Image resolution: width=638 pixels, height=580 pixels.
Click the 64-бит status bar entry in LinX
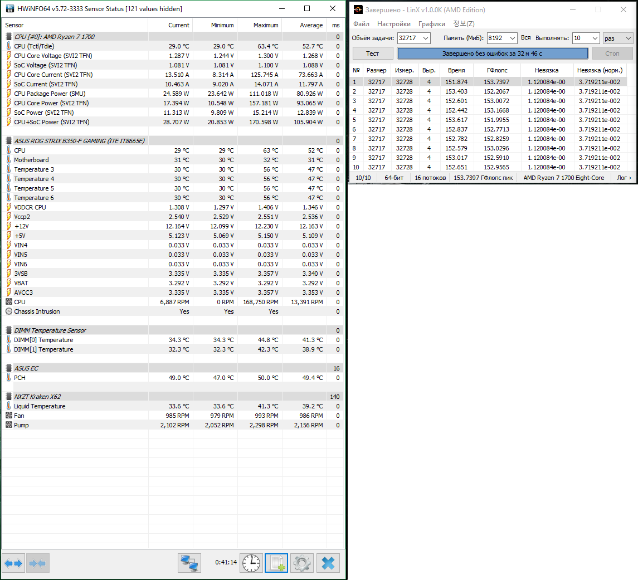point(394,178)
